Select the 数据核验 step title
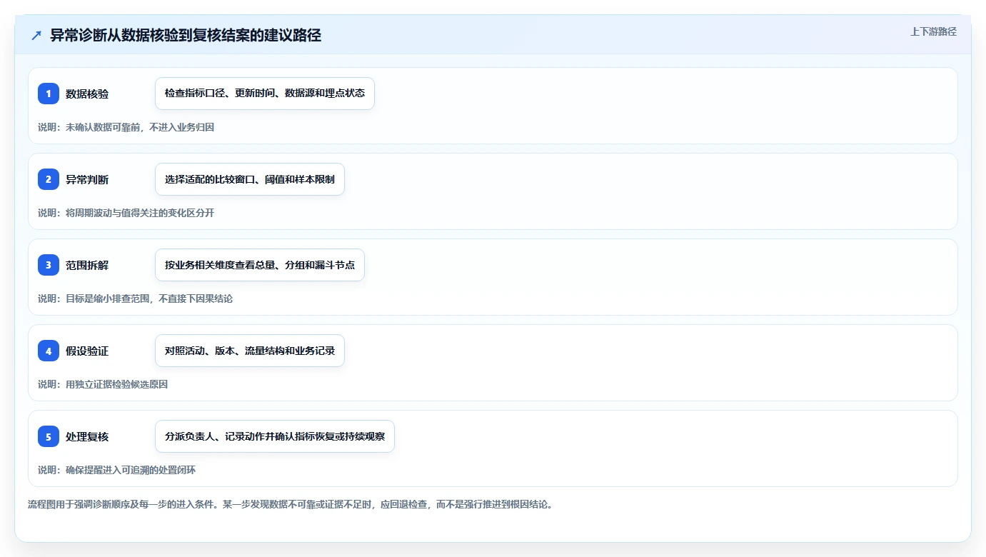This screenshot has width=986, height=557. pyautogui.click(x=87, y=94)
